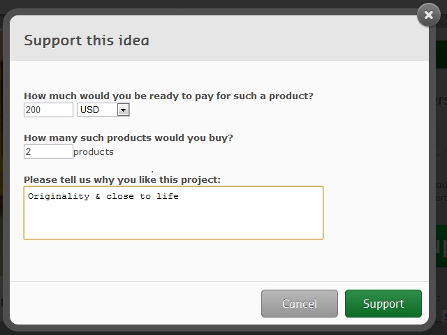
Task: Submit with the green Support button
Action: click(x=383, y=304)
